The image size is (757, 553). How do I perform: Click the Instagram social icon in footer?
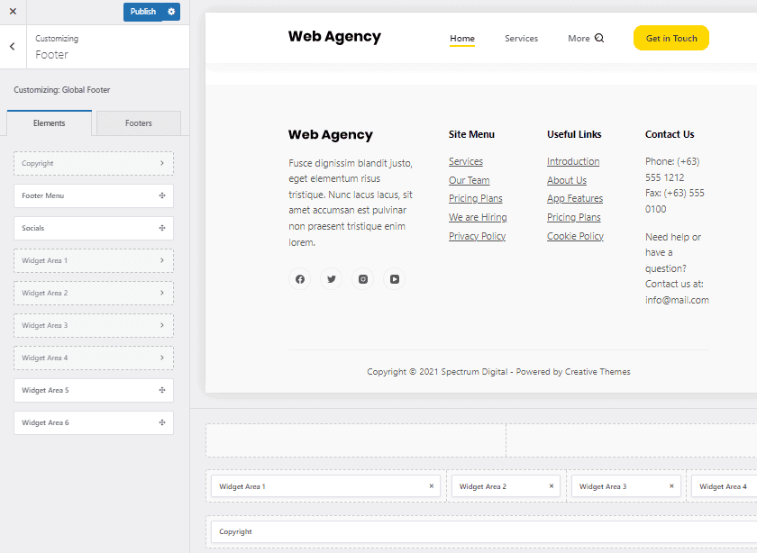(x=363, y=279)
